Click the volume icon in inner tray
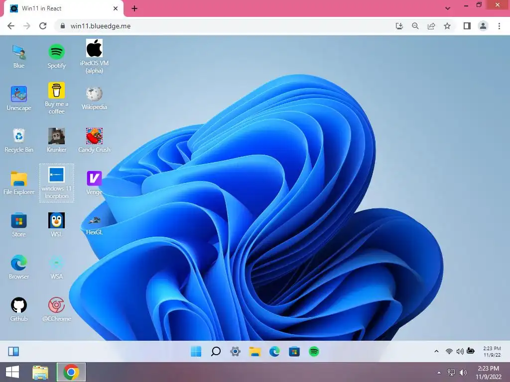This screenshot has height=382, width=510. click(x=460, y=351)
